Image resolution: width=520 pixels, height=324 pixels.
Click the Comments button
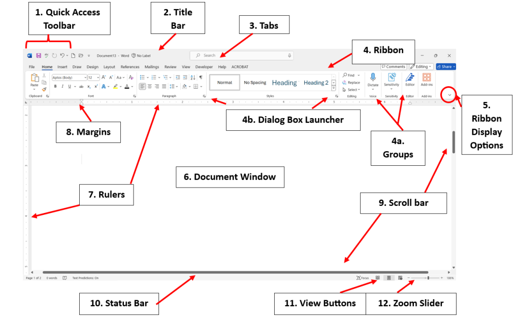pyautogui.click(x=395, y=66)
